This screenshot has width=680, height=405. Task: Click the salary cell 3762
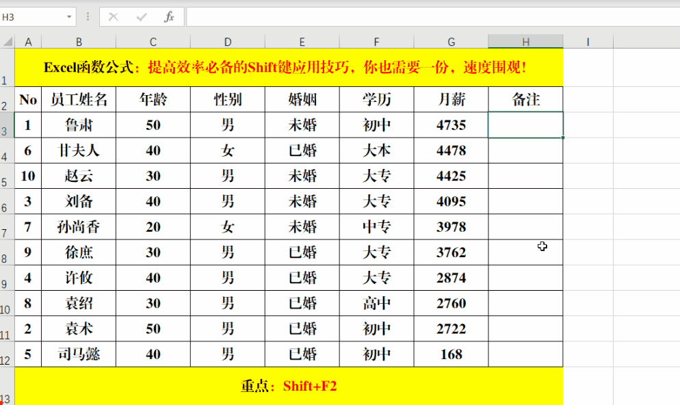tap(451, 252)
